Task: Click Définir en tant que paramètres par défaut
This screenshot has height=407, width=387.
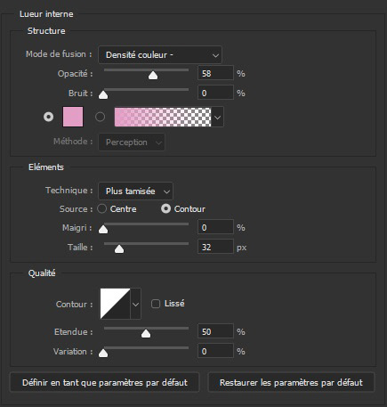Action: point(105,382)
